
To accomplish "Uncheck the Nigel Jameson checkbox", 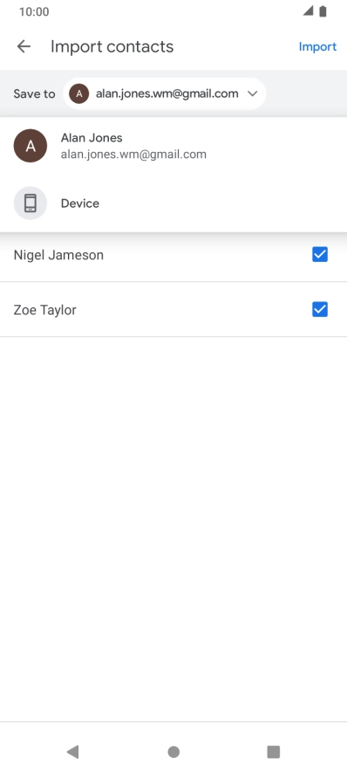I will point(320,254).
